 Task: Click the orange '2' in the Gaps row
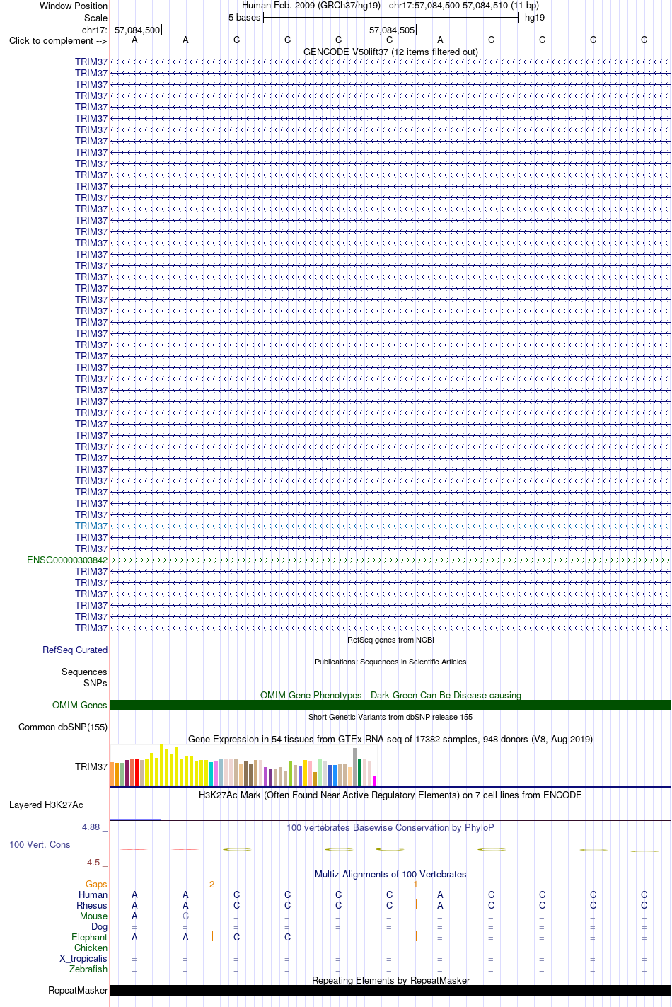click(212, 884)
